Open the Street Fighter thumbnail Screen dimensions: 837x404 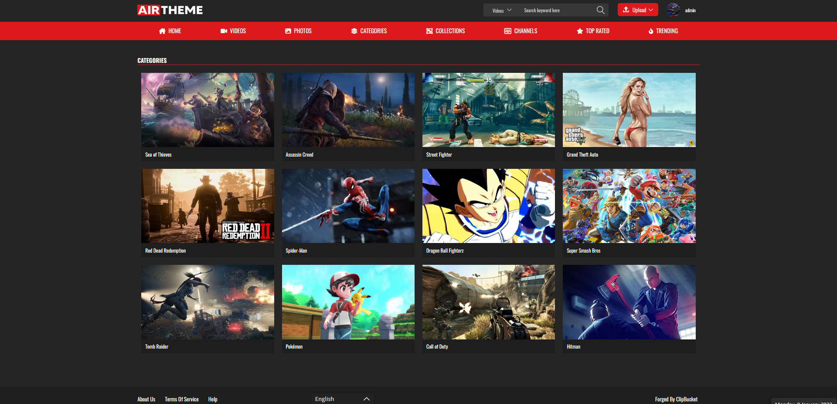pos(488,110)
